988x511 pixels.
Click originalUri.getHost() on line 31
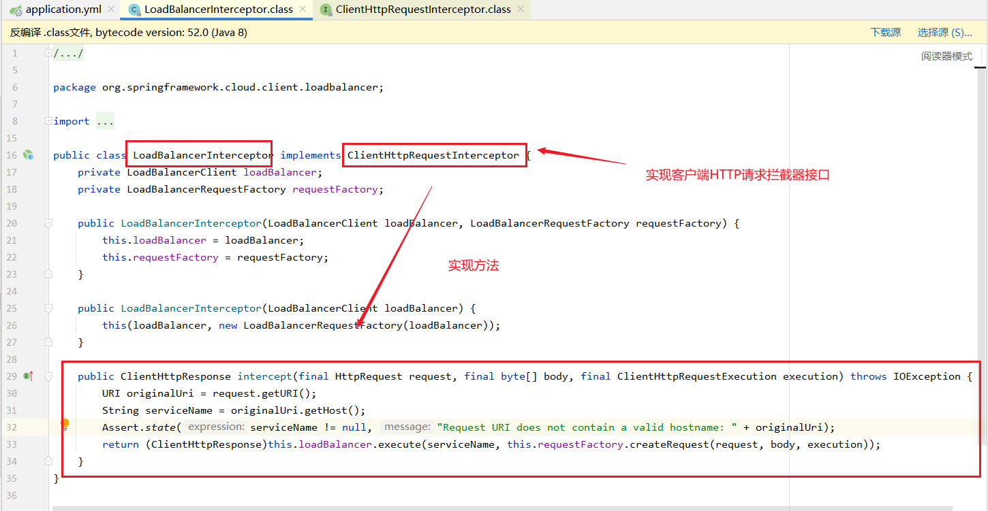[295, 410]
